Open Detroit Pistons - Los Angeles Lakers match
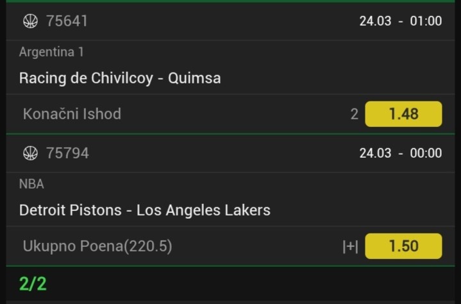This screenshot has height=304, width=461. point(145,210)
